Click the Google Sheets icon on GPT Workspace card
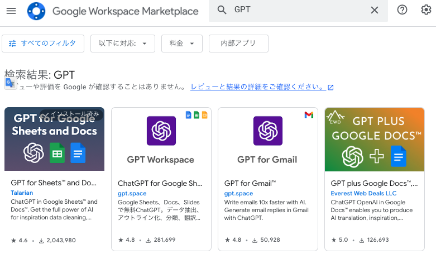Viewport: 436px width, 254px height. tap(197, 114)
